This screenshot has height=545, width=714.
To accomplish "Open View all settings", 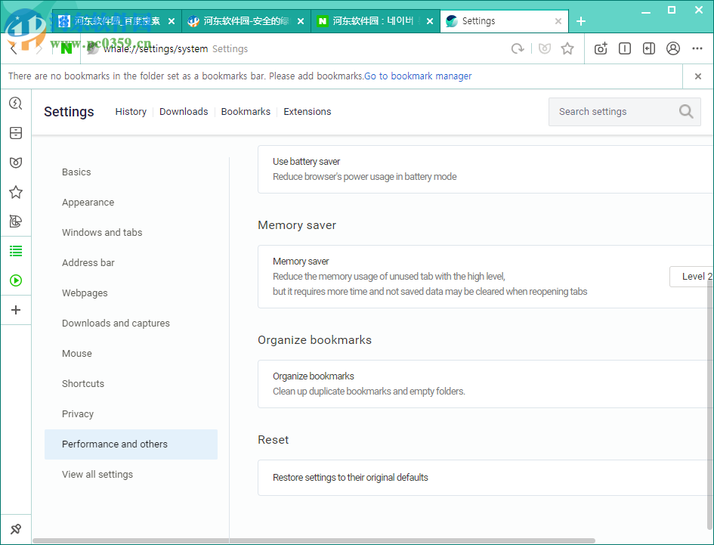I will [x=131, y=475].
